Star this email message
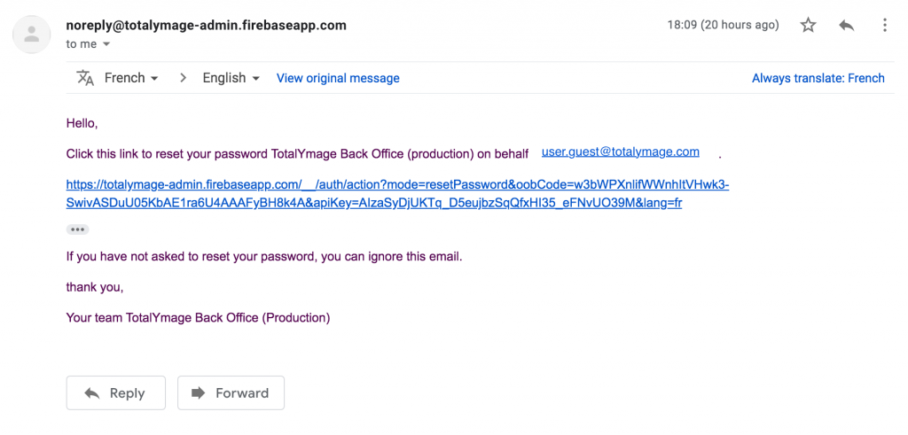 pos(808,25)
